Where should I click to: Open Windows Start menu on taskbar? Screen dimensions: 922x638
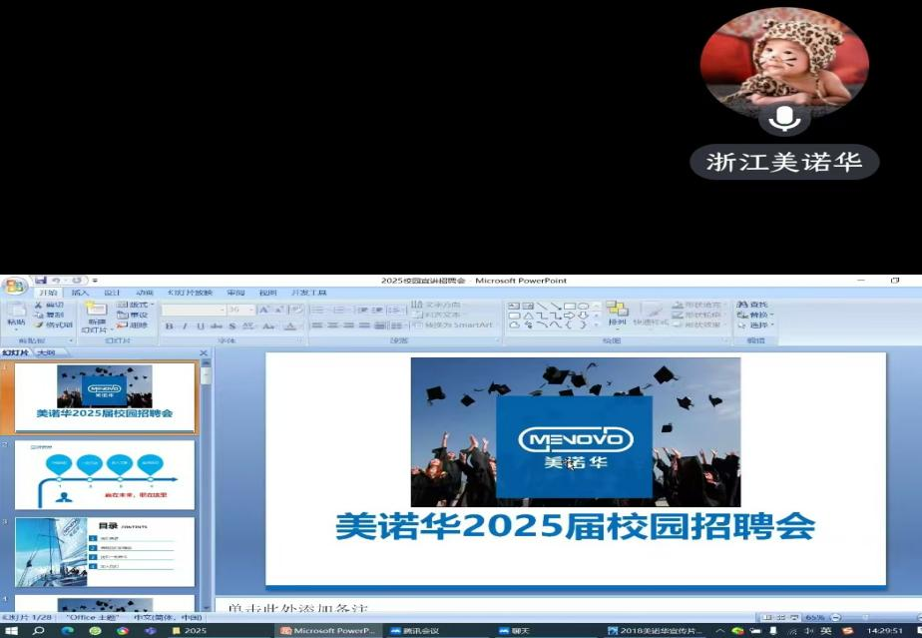pos(11,630)
